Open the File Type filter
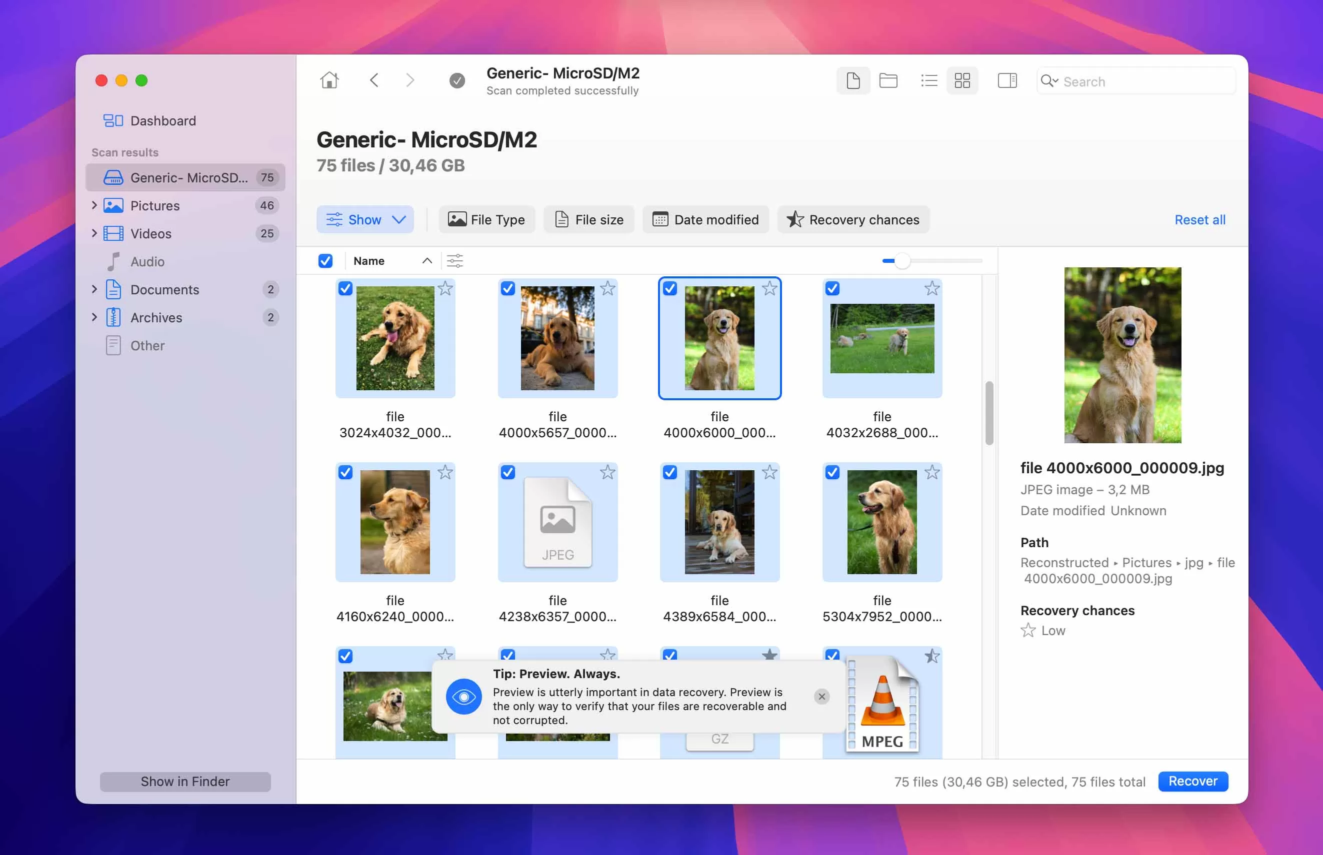Screen dimensions: 1323x855 pos(486,220)
